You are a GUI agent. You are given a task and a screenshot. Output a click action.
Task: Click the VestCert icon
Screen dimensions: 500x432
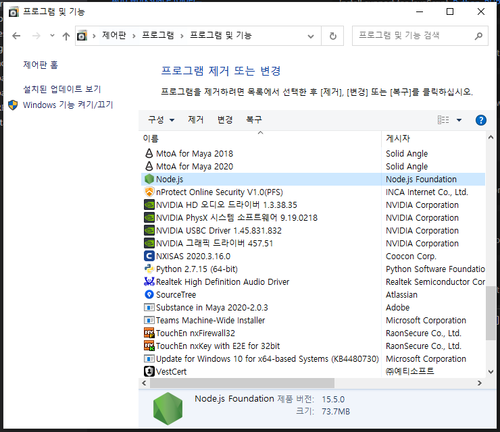149,371
